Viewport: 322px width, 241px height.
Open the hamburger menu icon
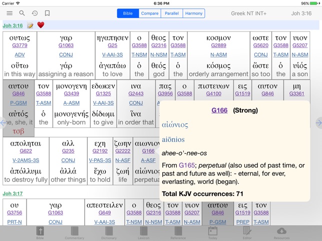click(x=10, y=13)
